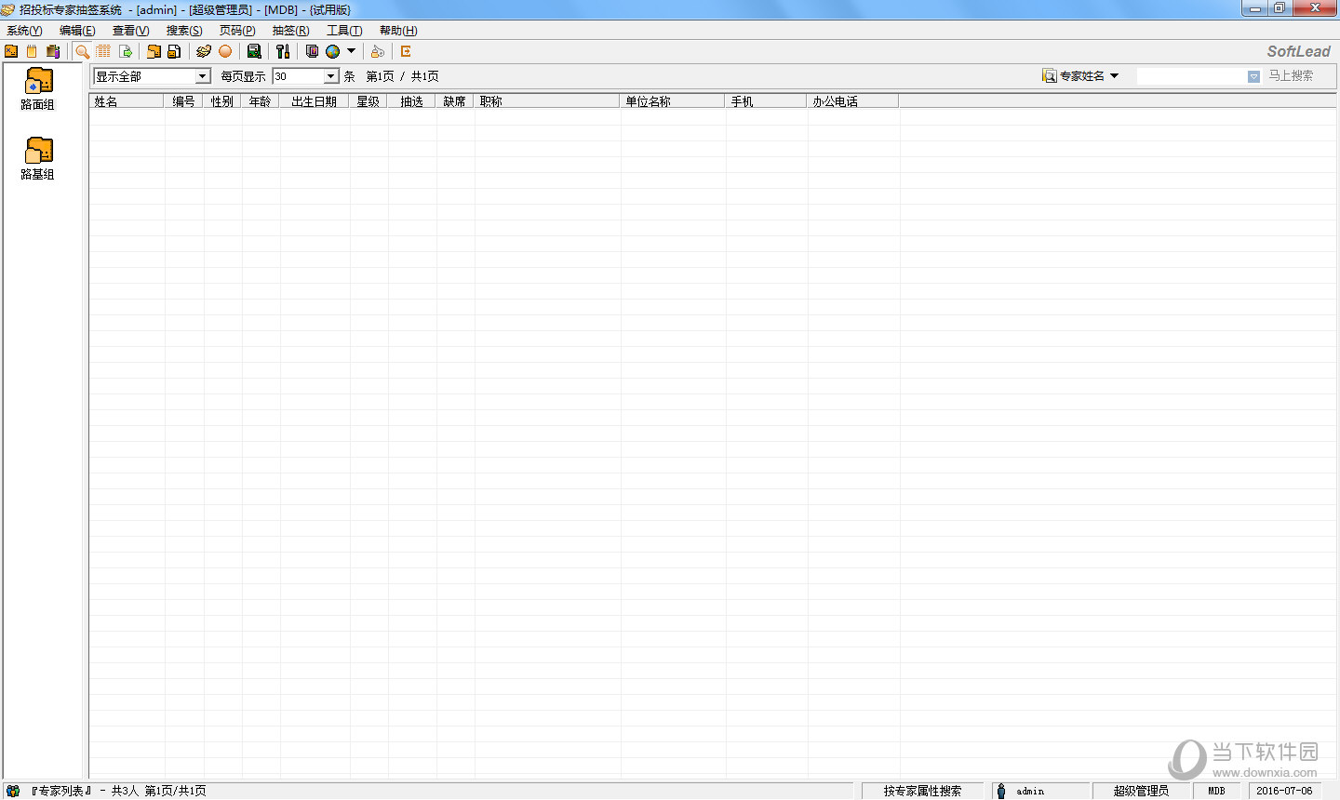Click the SoftLead logo text
Image resolution: width=1340 pixels, height=800 pixels.
[1299, 51]
